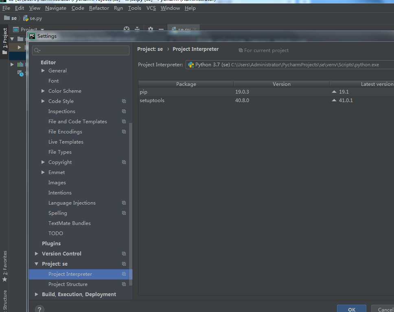Image resolution: width=394 pixels, height=312 pixels.
Task: Select Project Structure settings
Action: coord(68,284)
